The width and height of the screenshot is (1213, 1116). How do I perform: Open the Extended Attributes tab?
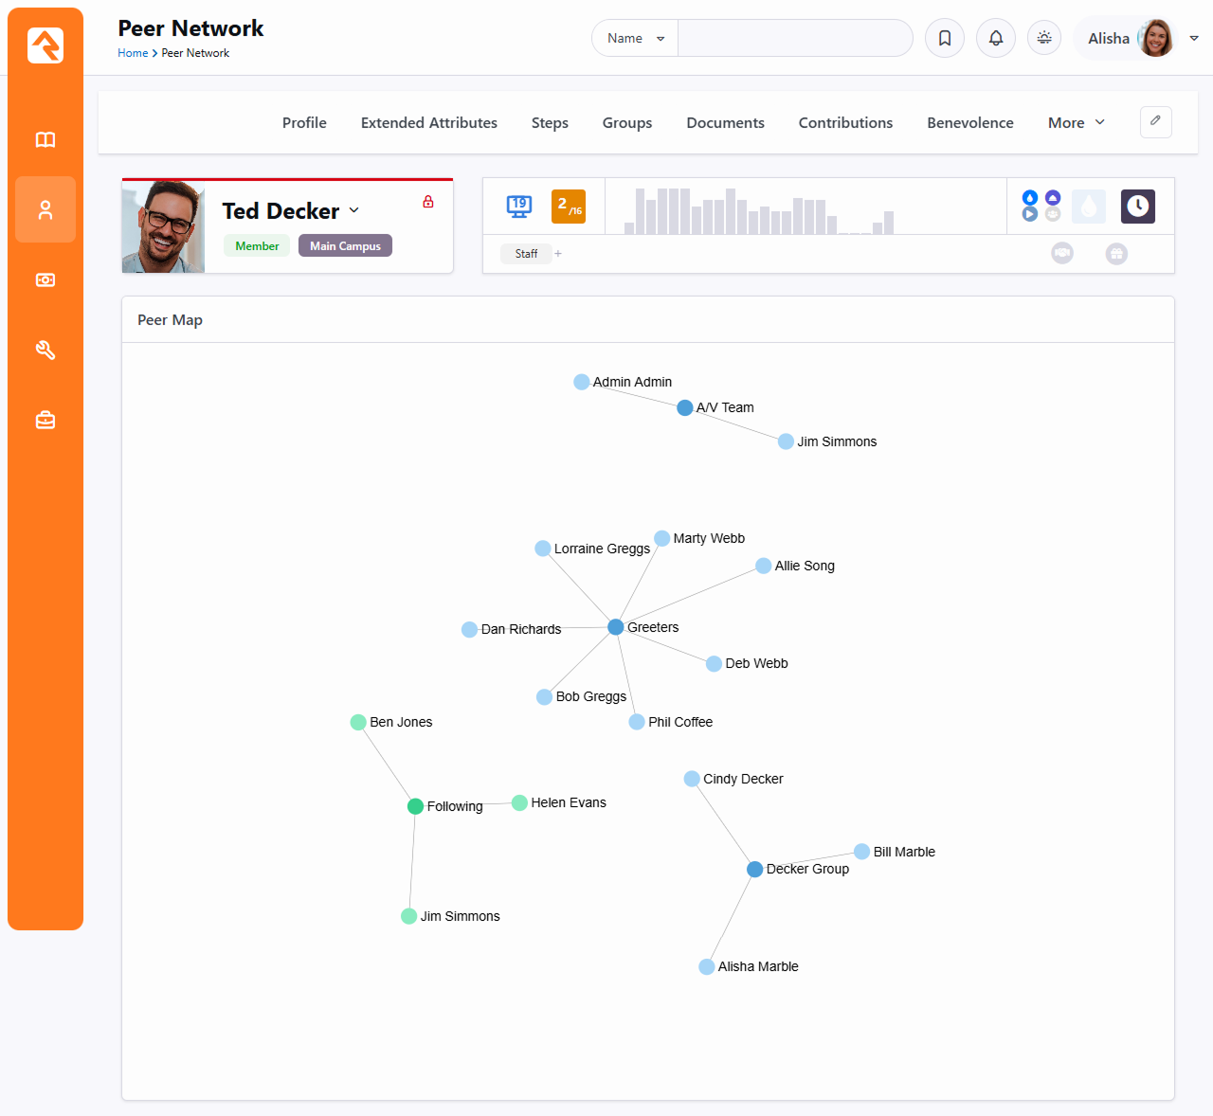(428, 122)
